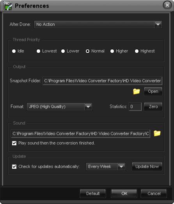
Task: Select Normal thread priority
Action: [x=87, y=51]
